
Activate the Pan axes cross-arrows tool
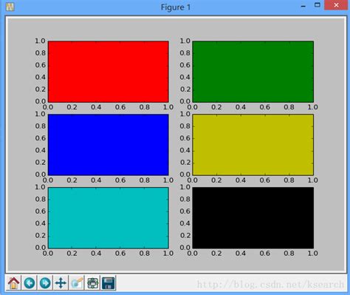click(61, 282)
